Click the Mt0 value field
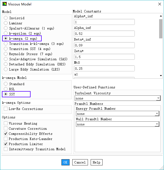 click(104, 68)
